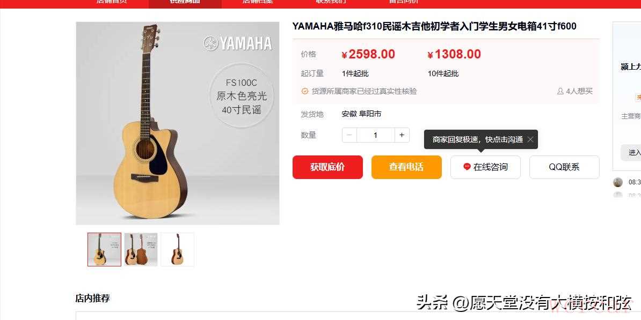Click QQ联系 button

(x=564, y=167)
